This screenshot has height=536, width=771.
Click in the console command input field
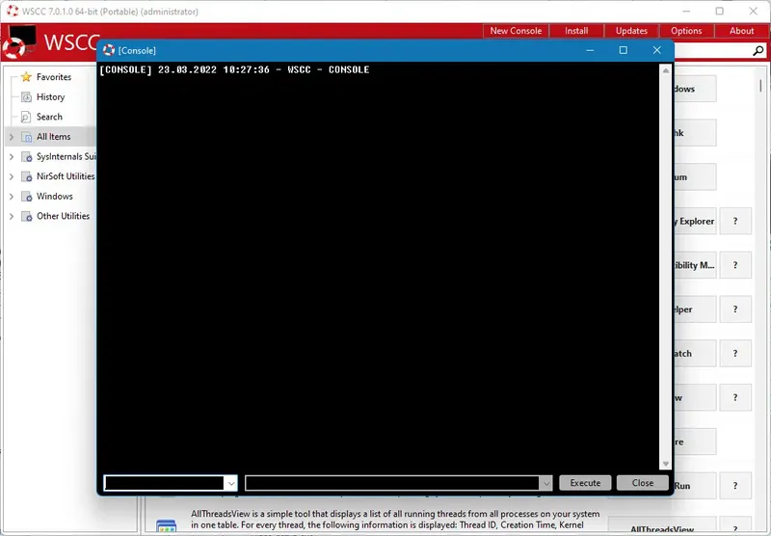(392, 483)
